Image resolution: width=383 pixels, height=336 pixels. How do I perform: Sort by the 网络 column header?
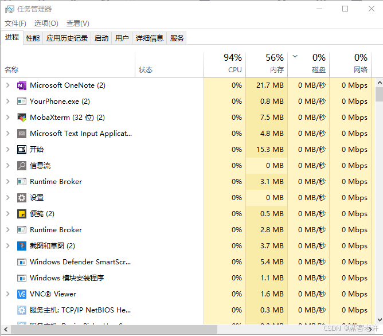click(x=350, y=64)
